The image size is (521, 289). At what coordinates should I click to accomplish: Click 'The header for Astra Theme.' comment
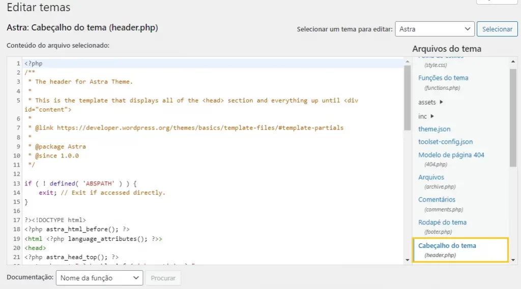[84, 82]
